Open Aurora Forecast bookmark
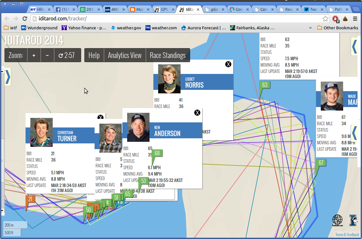Viewport: 362px width, 239px height. coord(204,28)
